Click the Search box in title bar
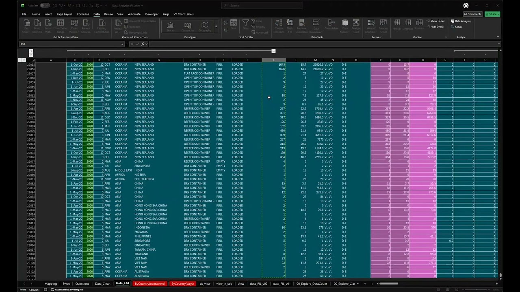 point(262,5)
